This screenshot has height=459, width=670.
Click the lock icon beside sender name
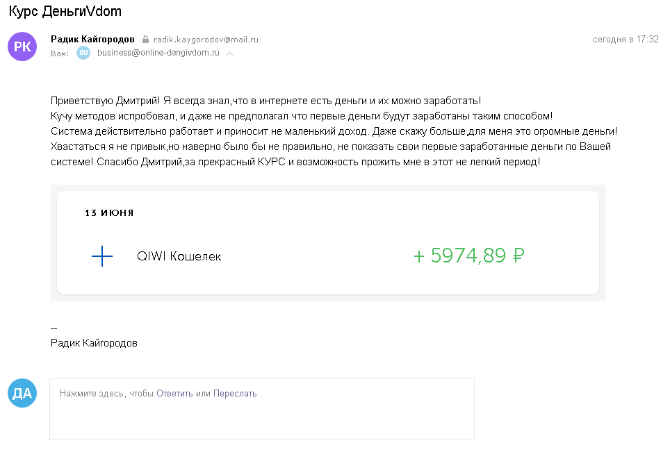point(146,40)
